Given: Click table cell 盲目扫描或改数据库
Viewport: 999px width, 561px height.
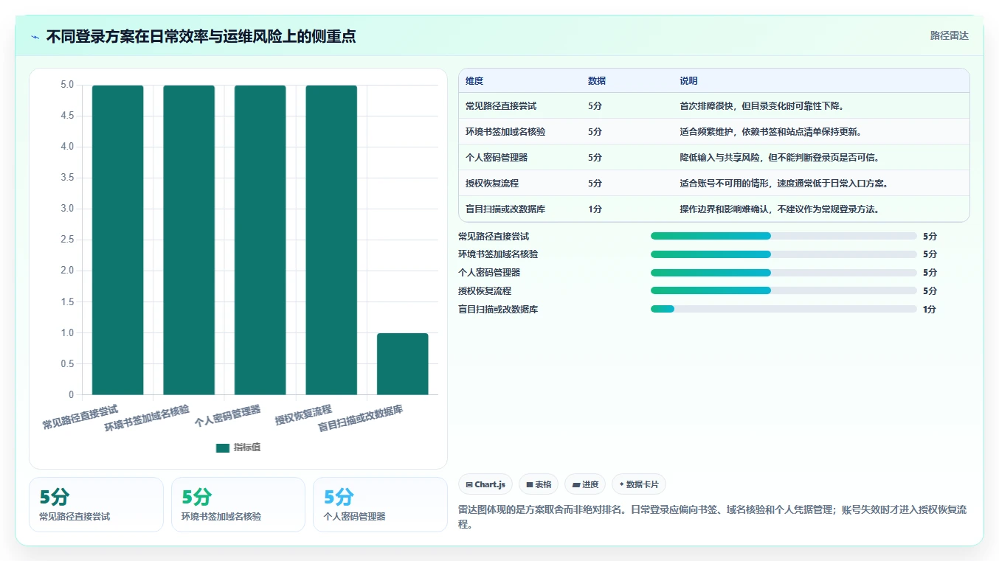Looking at the screenshot, I should click(x=505, y=209).
